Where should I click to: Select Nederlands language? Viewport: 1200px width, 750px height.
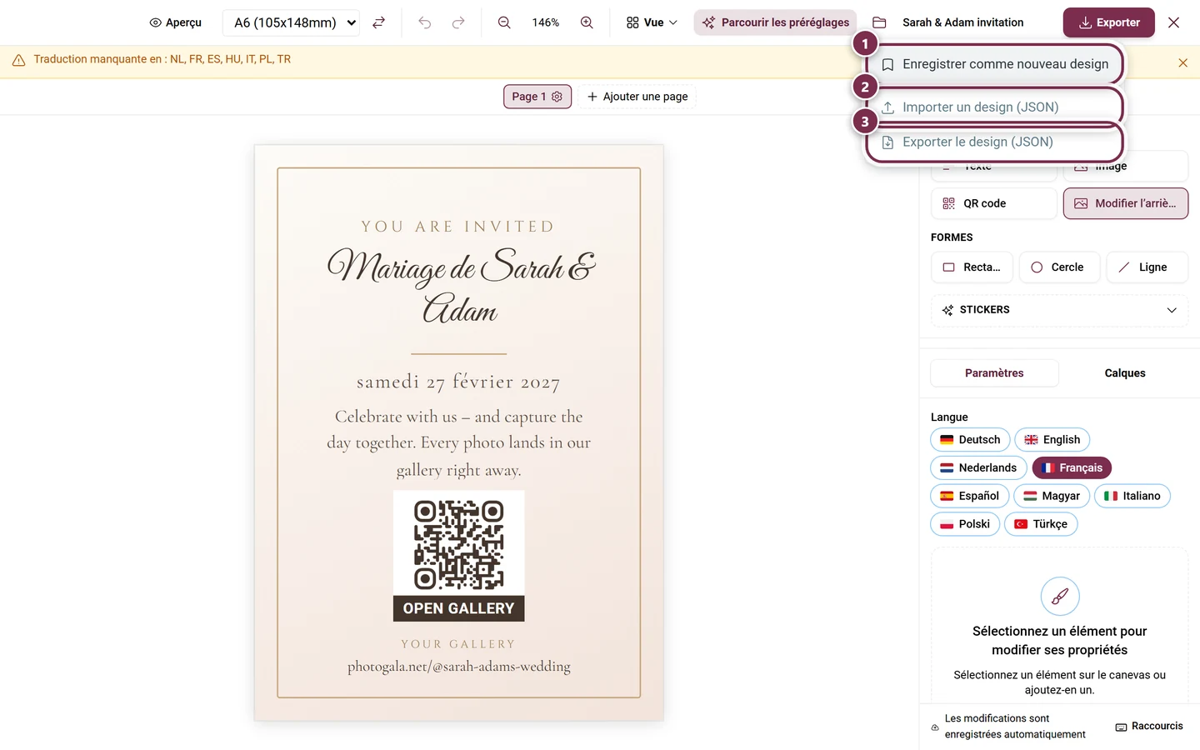point(978,468)
